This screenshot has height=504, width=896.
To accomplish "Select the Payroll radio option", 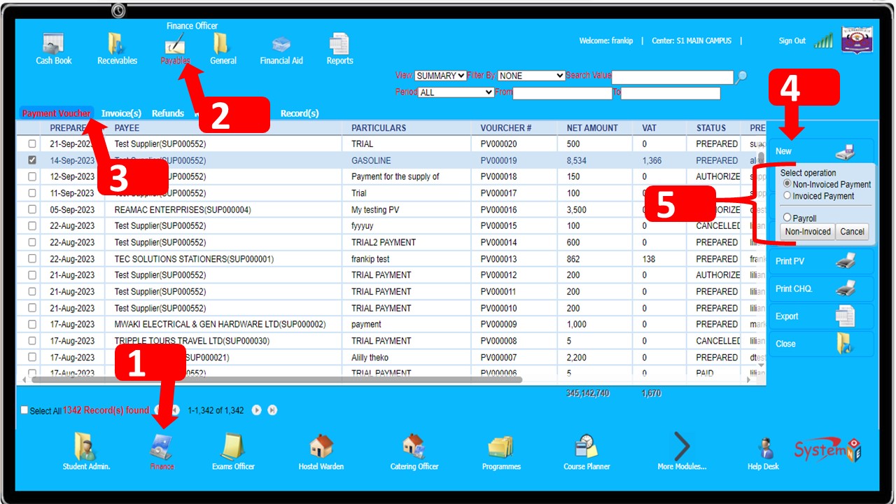I will coord(787,218).
